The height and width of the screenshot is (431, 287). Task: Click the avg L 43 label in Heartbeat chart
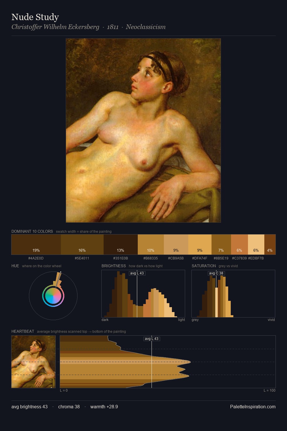(152, 339)
